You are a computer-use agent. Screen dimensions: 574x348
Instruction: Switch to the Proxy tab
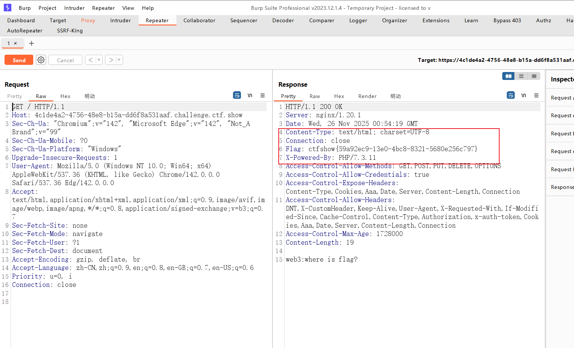(x=88, y=20)
